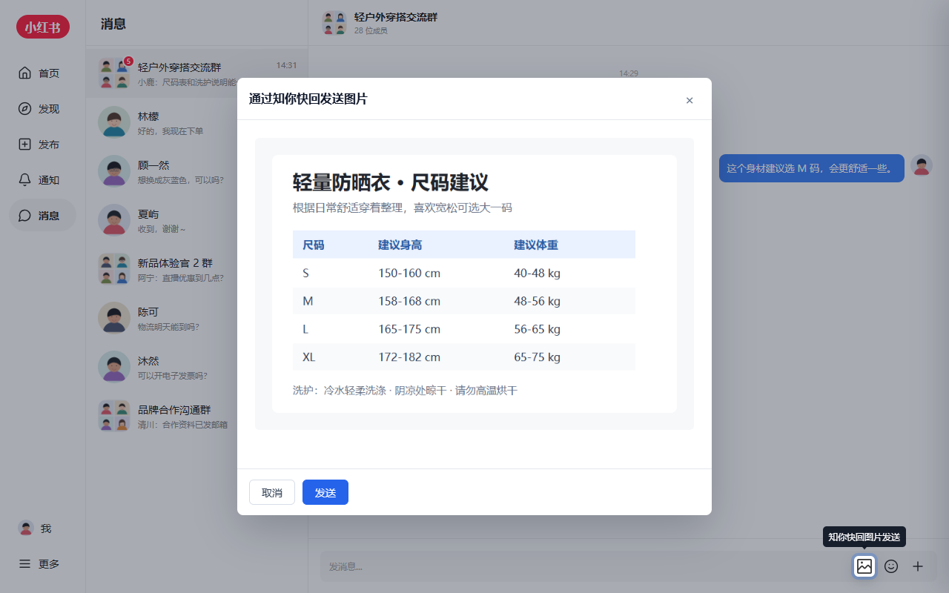Click the 165-175 cm cell

409,329
